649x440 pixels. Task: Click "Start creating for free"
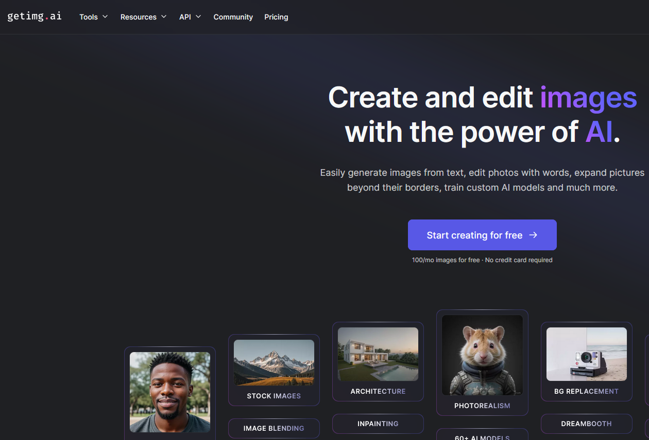coord(474,235)
